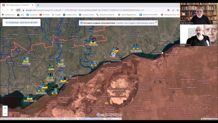Select the ССО marker by Музыковка

pos(61,62)
